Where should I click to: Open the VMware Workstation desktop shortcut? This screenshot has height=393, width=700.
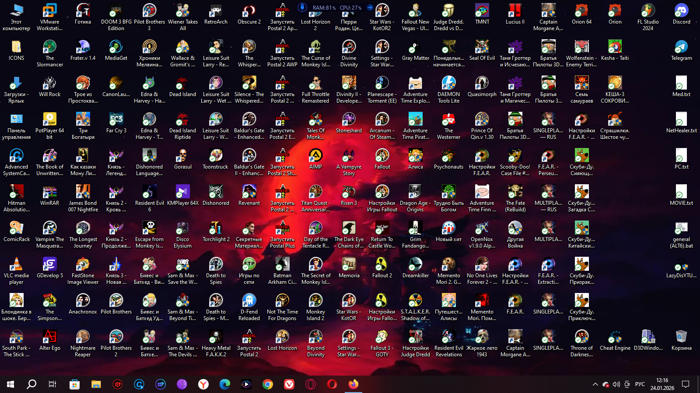pos(50,17)
